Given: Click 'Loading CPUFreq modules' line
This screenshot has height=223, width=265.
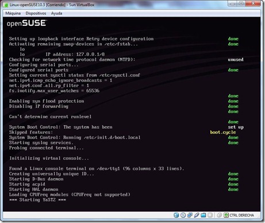Looking at the screenshot, I should click(70, 195).
